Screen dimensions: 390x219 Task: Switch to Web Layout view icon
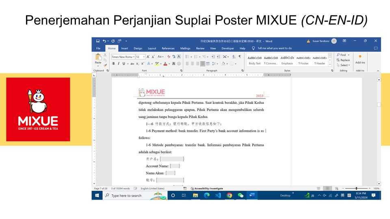point(336,189)
